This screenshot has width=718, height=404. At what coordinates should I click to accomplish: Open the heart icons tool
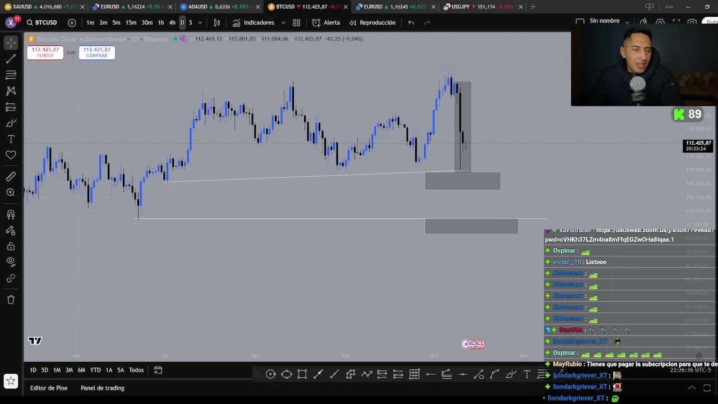[11, 155]
